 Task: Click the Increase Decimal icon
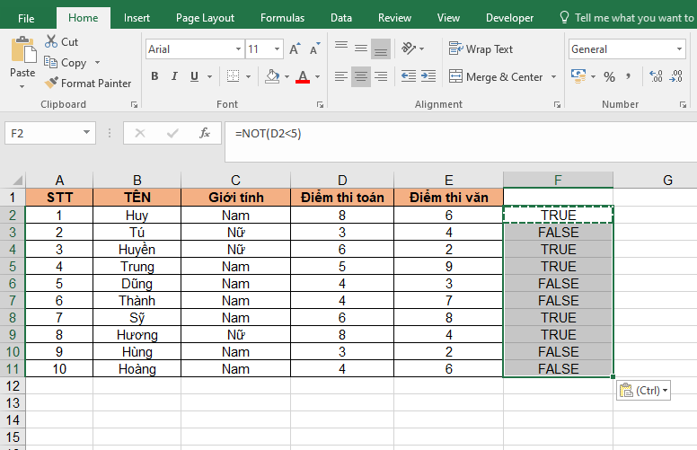click(655, 77)
